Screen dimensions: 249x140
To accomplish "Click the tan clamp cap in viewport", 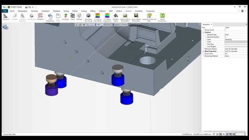I will pos(51,78).
